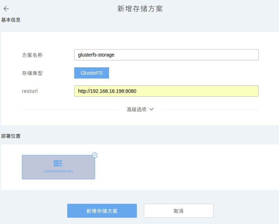Click the 取消 cancel button
Screen dimensions: 279x224
pos(178,211)
